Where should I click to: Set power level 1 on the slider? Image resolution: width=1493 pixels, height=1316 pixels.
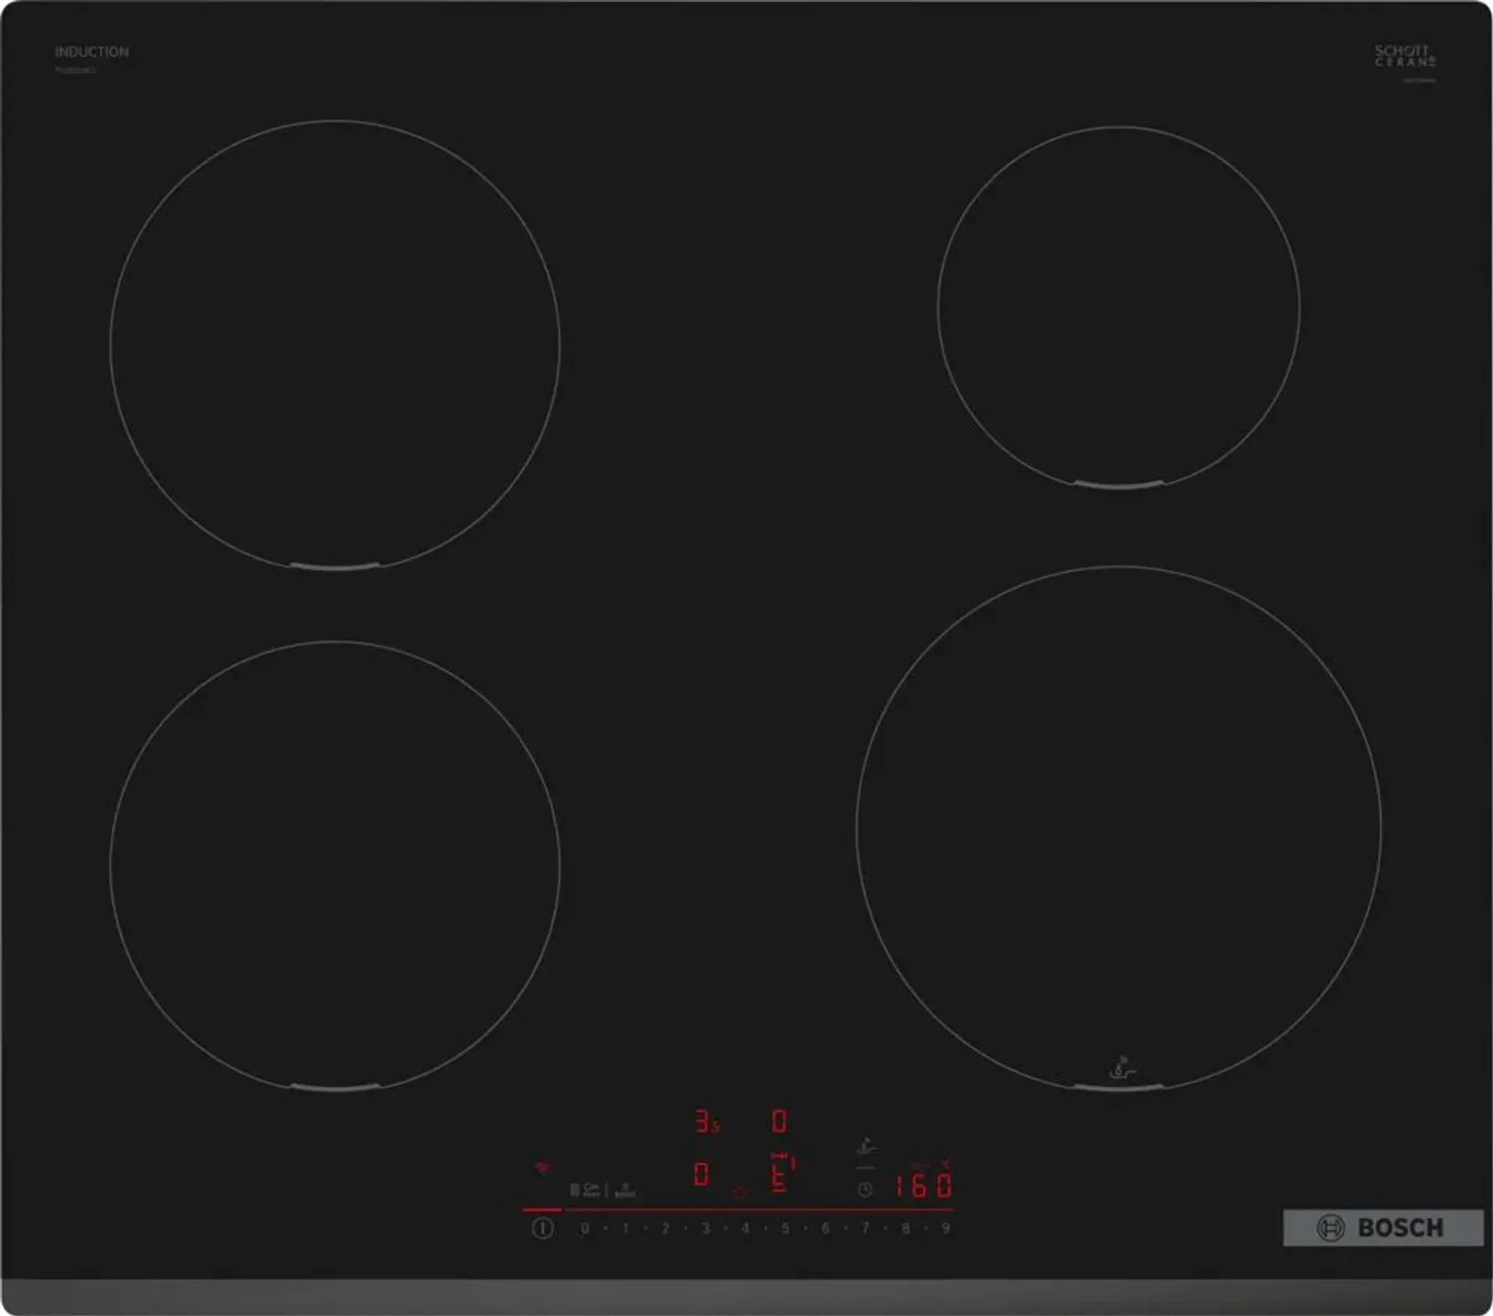click(x=625, y=1228)
